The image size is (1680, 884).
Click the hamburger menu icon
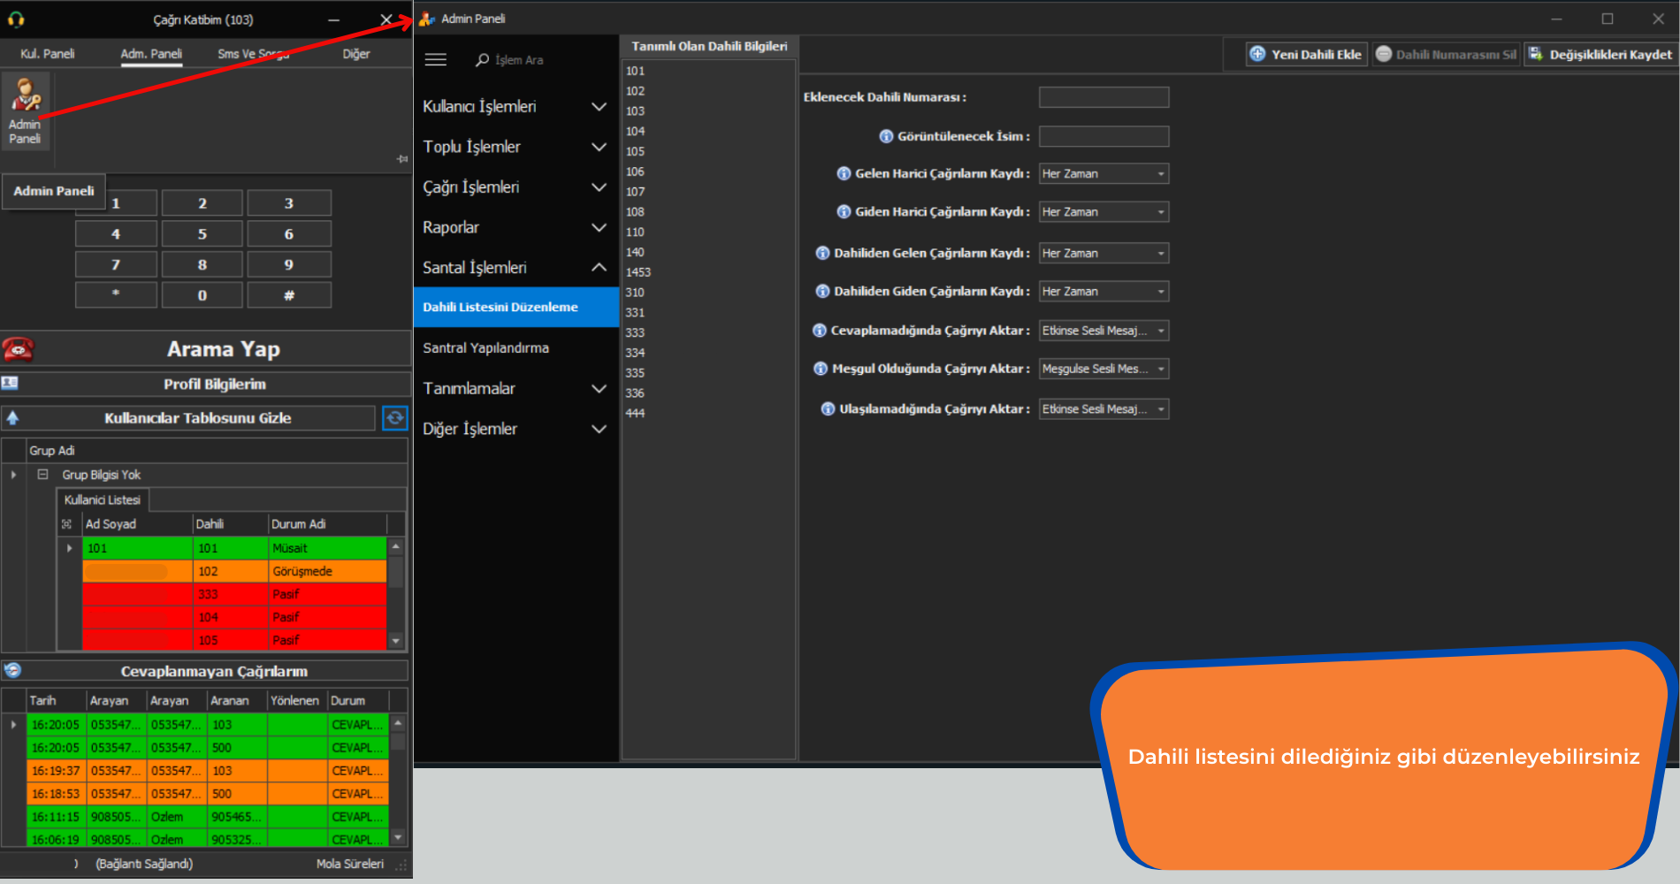tap(436, 60)
